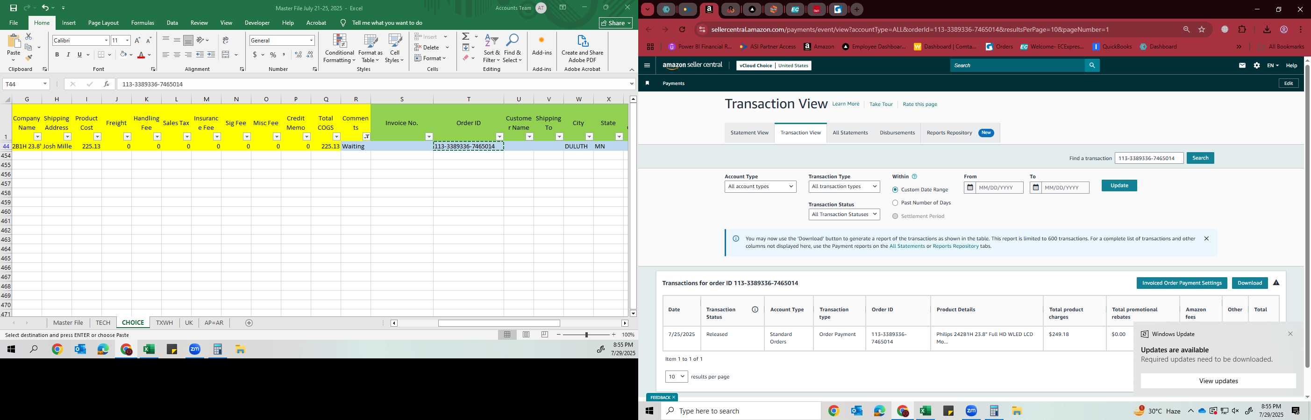Open the Learn More link
The height and width of the screenshot is (420, 1311).
845,104
